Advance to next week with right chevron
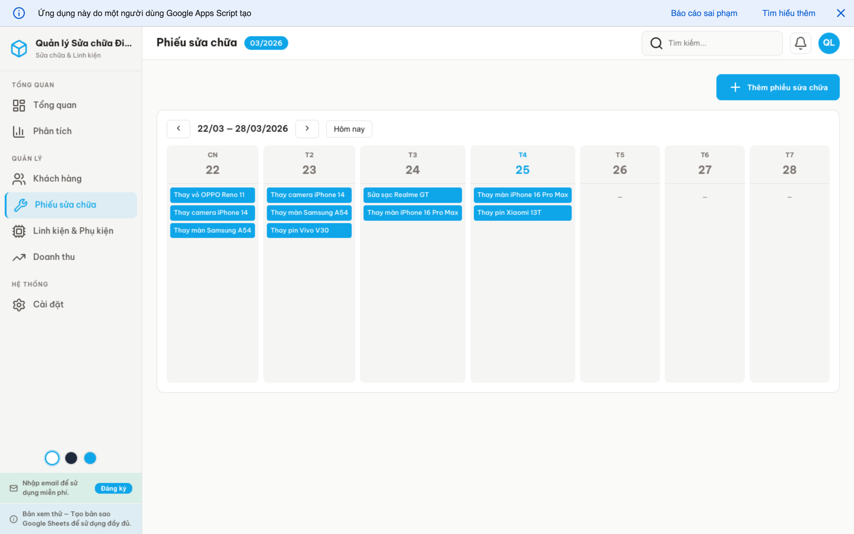The height and width of the screenshot is (534, 854). point(307,128)
